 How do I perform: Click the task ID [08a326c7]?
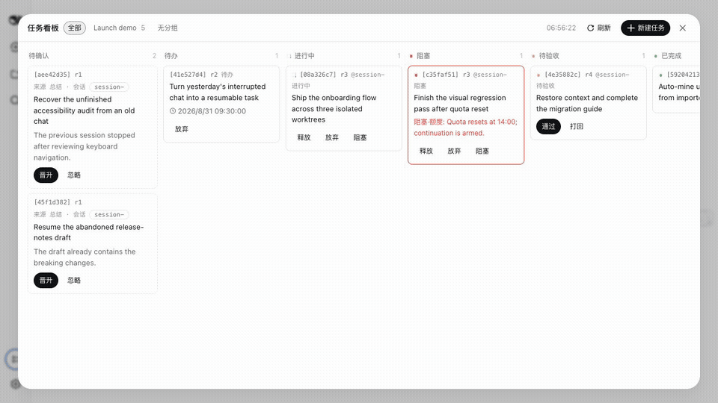pyautogui.click(x=318, y=75)
